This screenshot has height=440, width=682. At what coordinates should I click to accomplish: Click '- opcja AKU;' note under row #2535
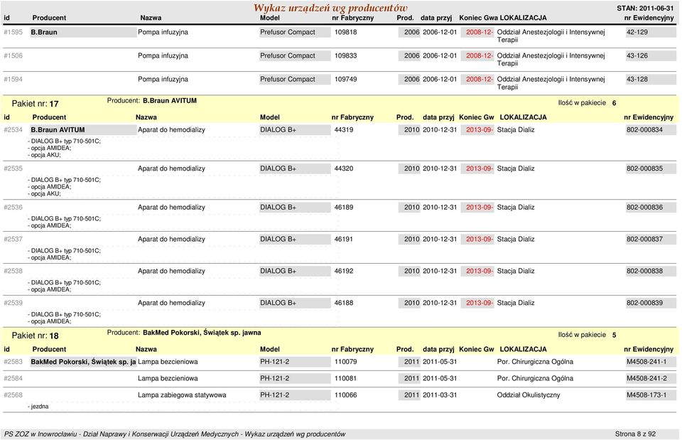(44, 193)
